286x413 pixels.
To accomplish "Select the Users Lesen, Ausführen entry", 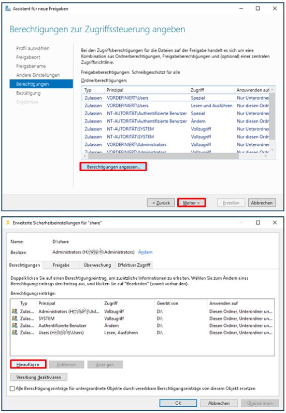I will (x=142, y=333).
